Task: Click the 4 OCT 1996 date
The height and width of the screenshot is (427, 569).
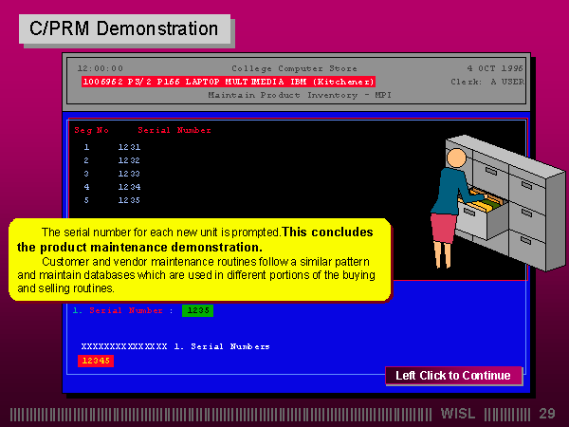Action: pyautogui.click(x=495, y=68)
